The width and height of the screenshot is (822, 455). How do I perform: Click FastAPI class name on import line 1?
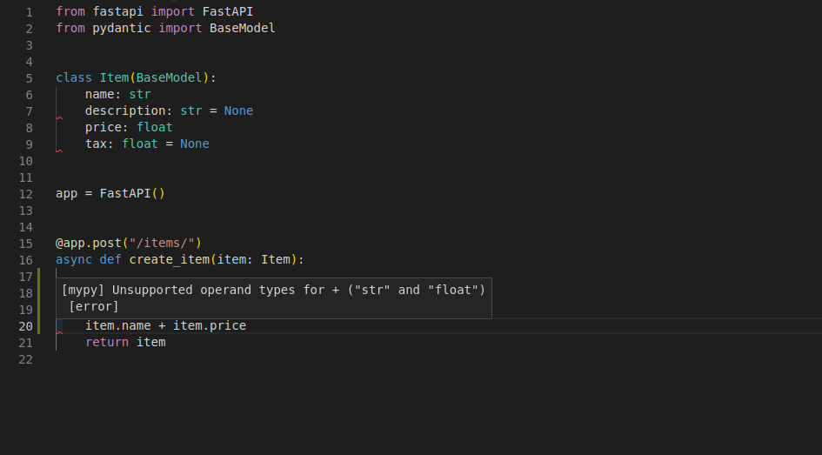tap(227, 11)
